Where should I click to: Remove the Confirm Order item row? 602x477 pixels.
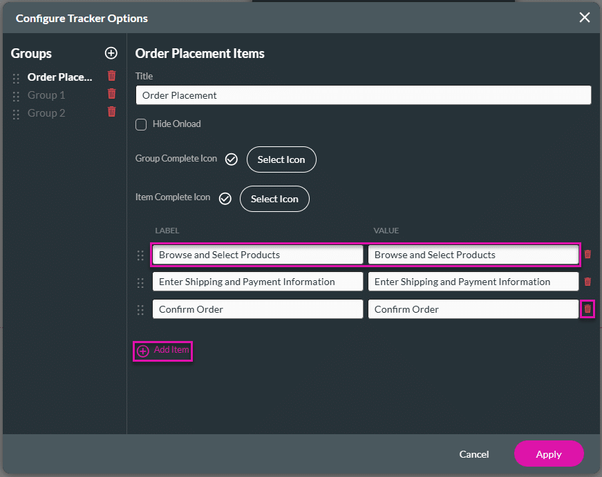[587, 309]
